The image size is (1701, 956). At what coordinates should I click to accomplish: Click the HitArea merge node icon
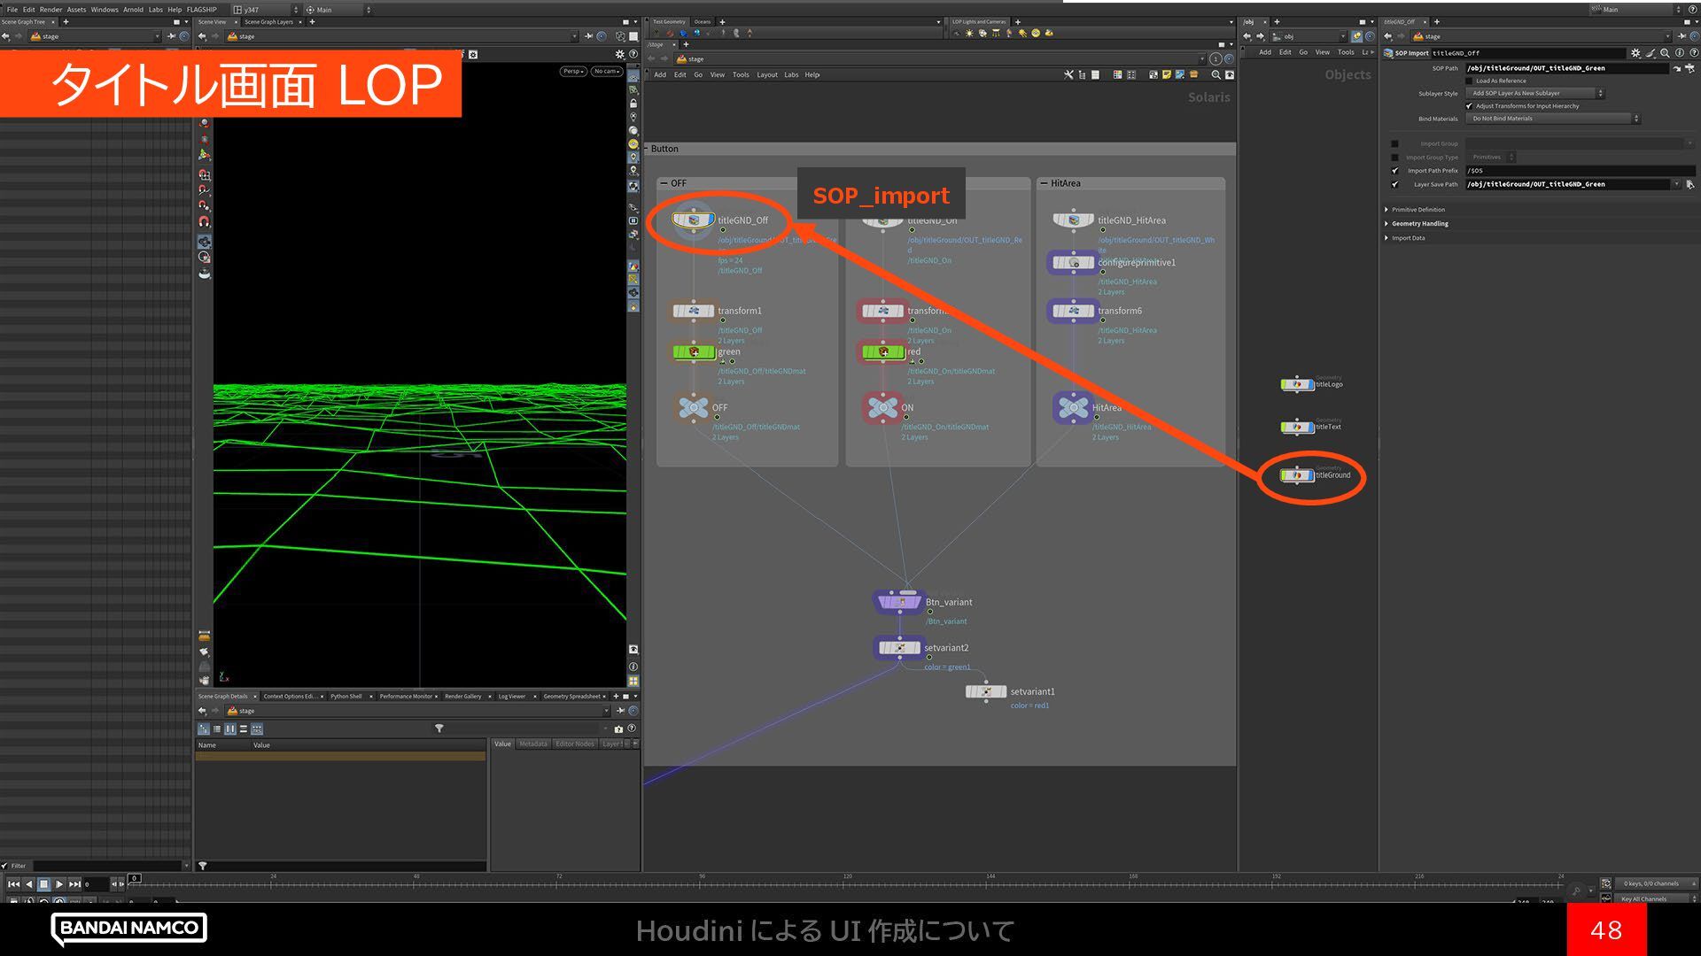pyautogui.click(x=1073, y=408)
